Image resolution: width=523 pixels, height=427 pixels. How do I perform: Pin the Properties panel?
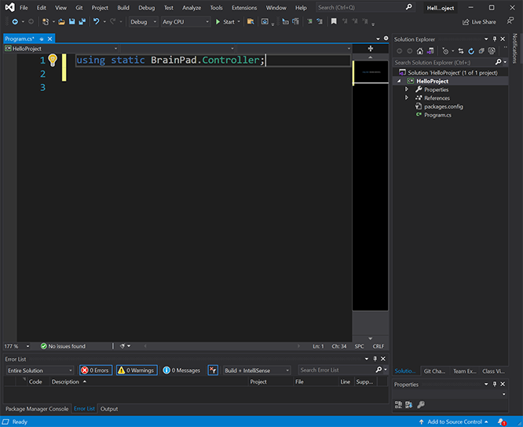(495, 384)
